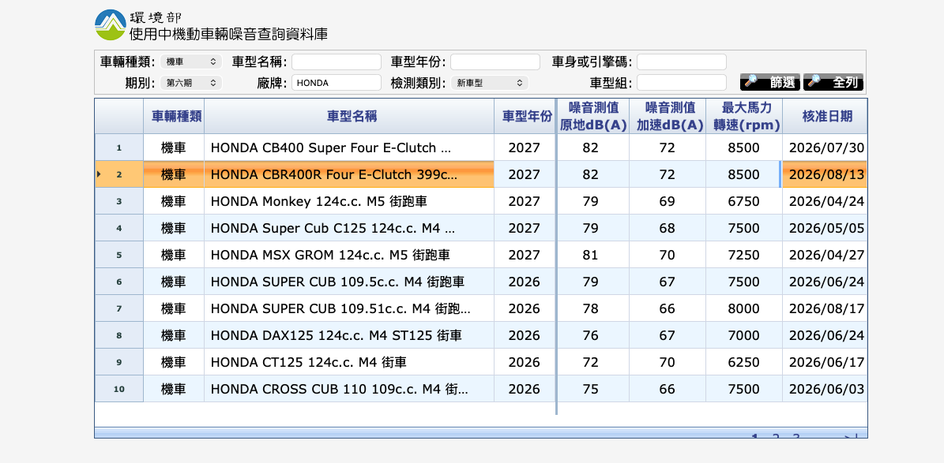This screenshot has width=944, height=463.
Task: Sort by the 車型名稱 column header
Action: tap(349, 116)
